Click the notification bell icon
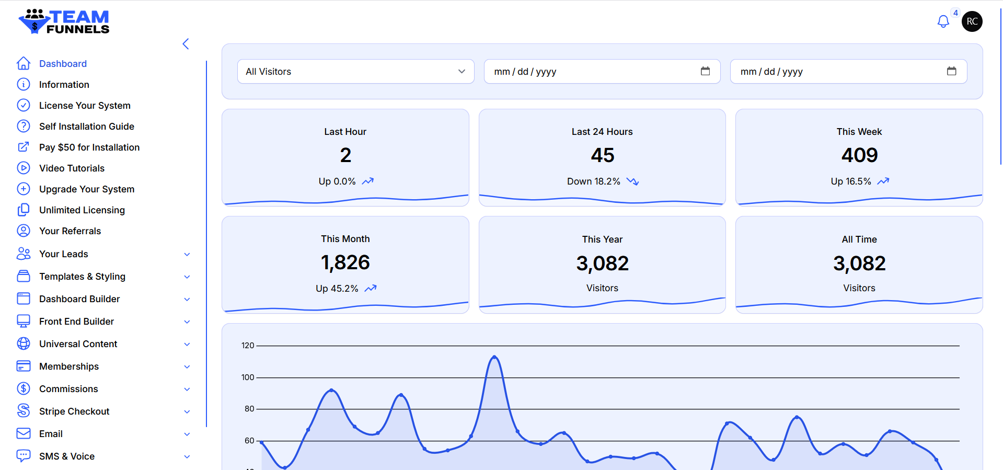Viewport: 1003px width, 470px height. click(x=943, y=21)
